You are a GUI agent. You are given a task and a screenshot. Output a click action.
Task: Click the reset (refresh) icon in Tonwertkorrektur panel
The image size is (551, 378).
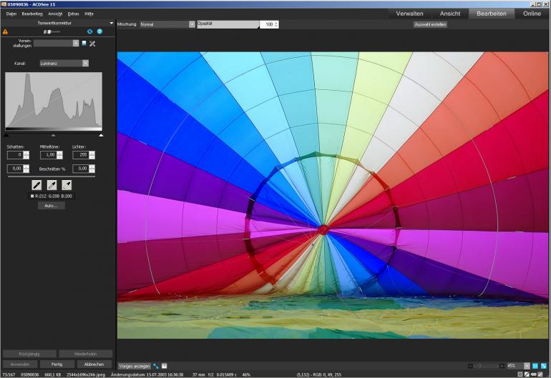coord(89,31)
